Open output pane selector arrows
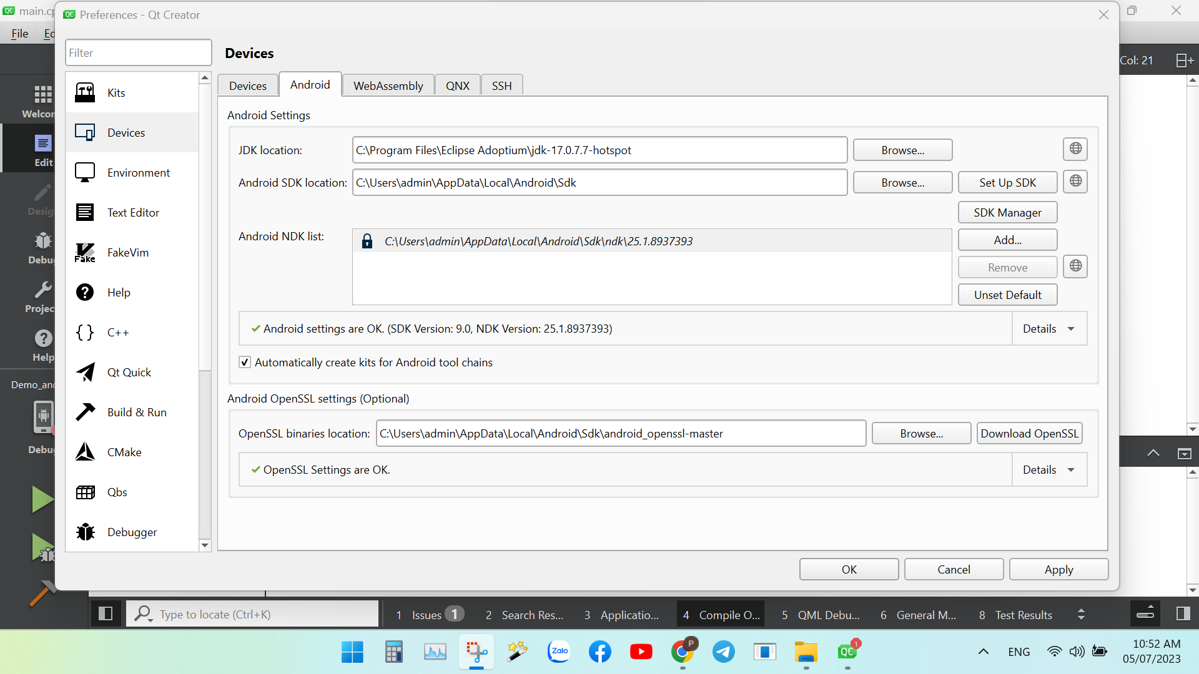 (1081, 615)
